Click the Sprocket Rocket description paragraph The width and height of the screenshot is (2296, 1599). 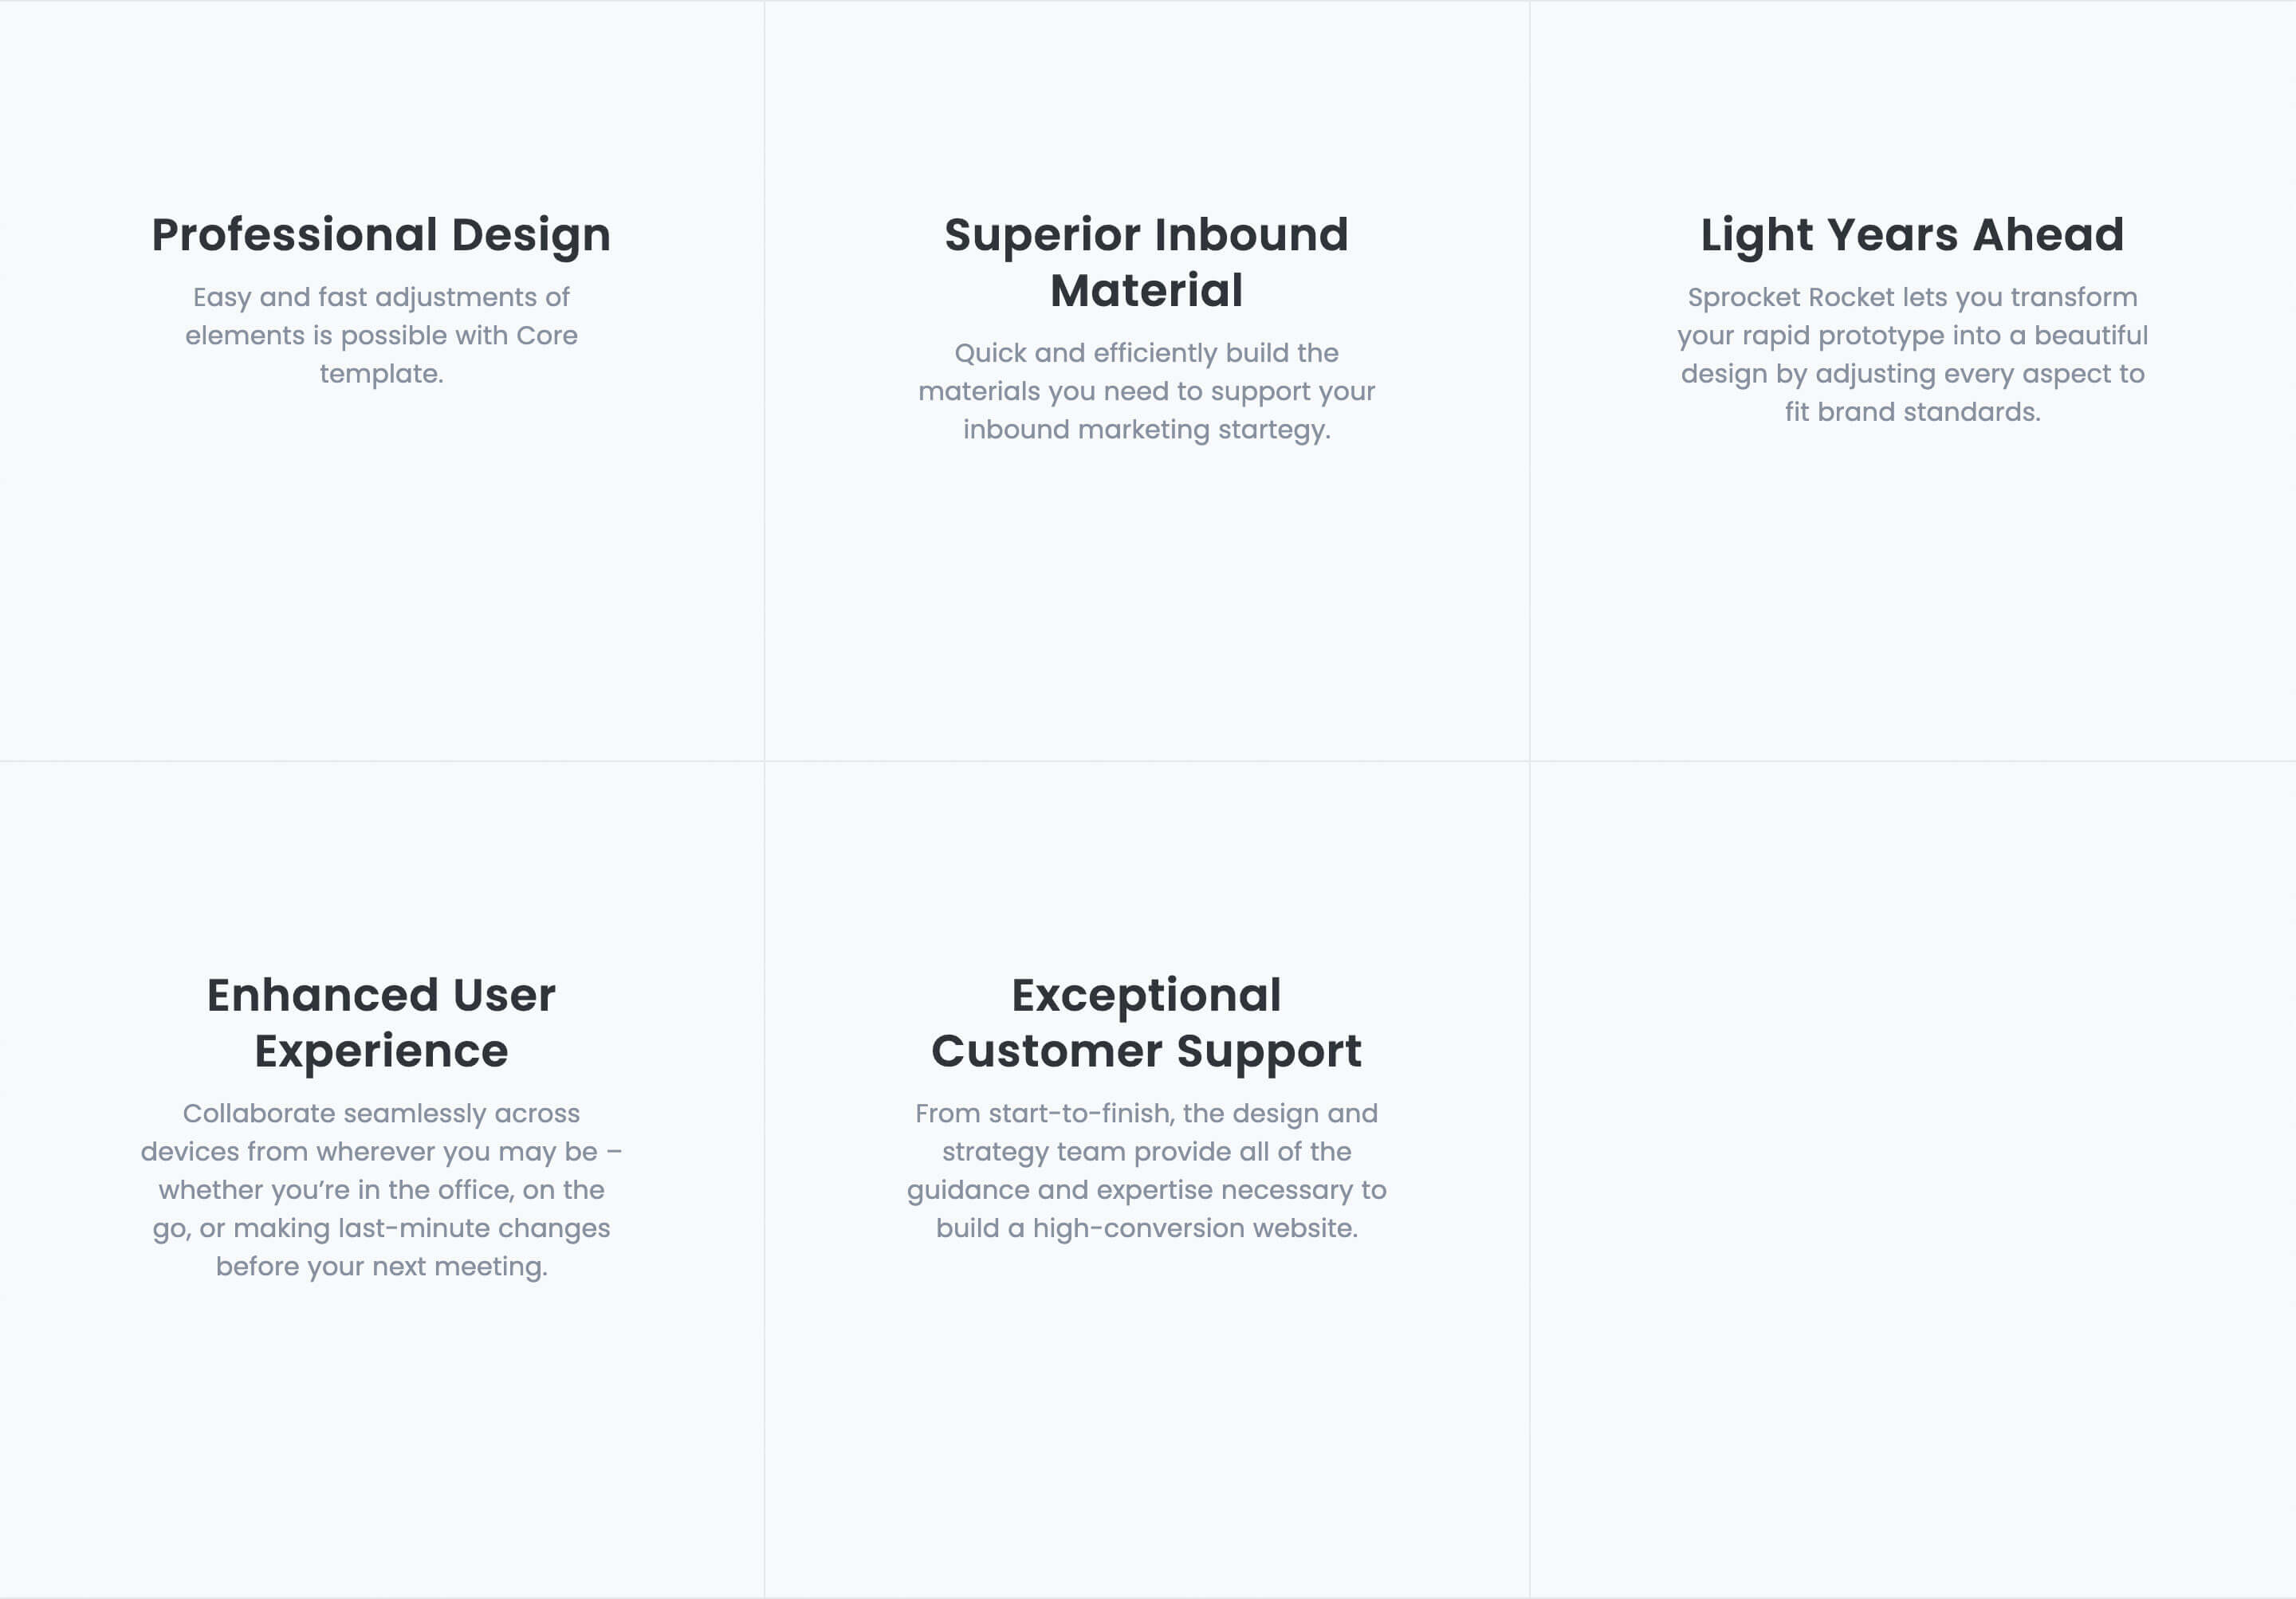tap(1912, 354)
